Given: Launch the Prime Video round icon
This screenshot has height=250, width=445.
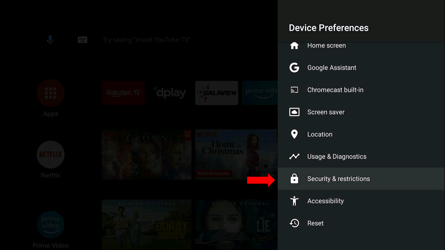Looking at the screenshot, I should coord(50,225).
